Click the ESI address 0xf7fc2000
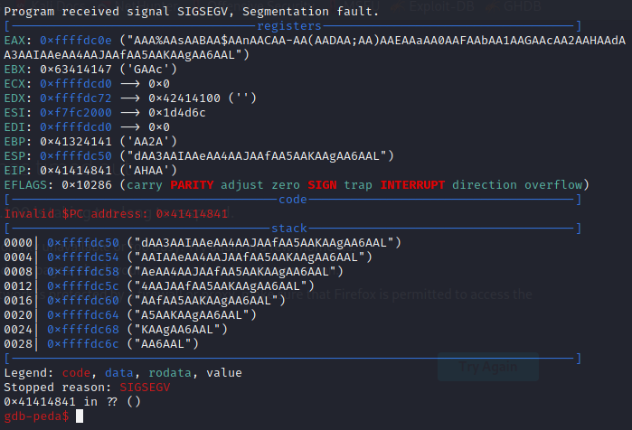Screen dimensions: 632x430 pyautogui.click(x=76, y=113)
